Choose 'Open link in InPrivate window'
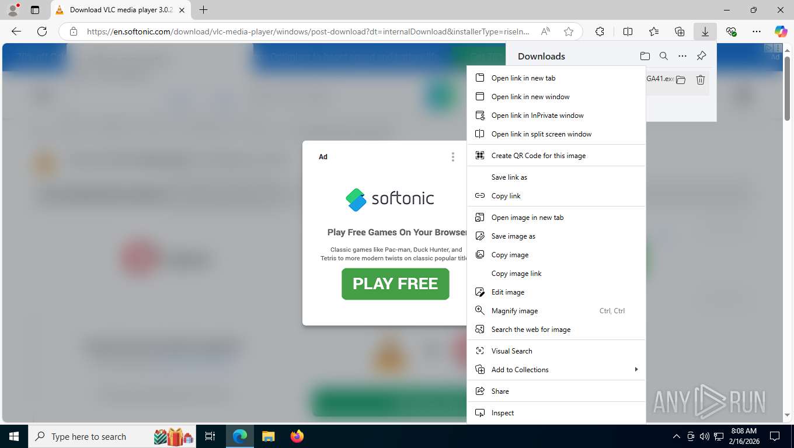Screen dimensions: 794x448 click(x=556, y=116)
